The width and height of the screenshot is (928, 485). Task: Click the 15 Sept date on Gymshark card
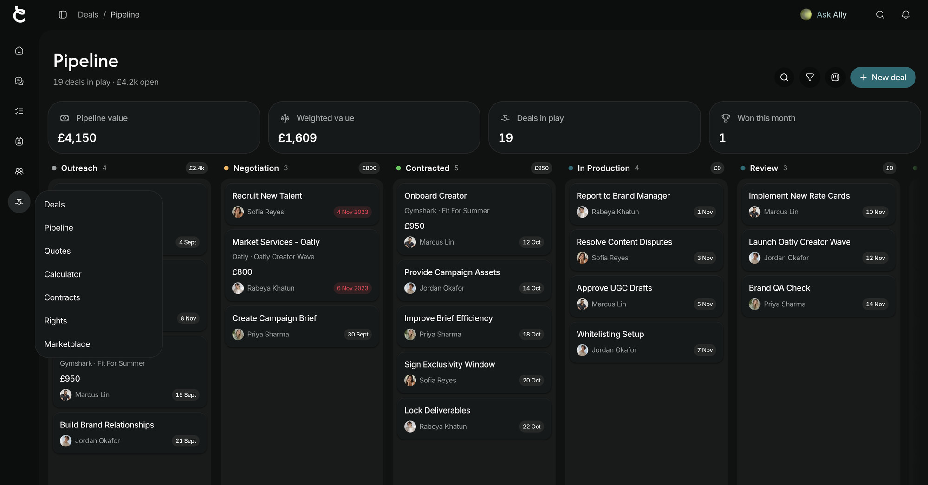[186, 395]
